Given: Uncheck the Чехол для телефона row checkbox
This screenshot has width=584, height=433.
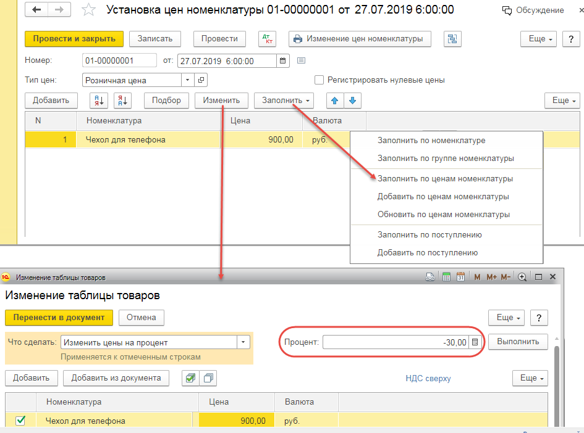Looking at the screenshot, I should [20, 421].
